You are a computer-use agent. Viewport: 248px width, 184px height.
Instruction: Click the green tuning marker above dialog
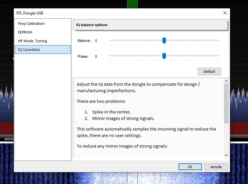(132, 4)
